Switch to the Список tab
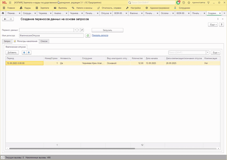Viewport: 227px width, 160px height. 44,41
